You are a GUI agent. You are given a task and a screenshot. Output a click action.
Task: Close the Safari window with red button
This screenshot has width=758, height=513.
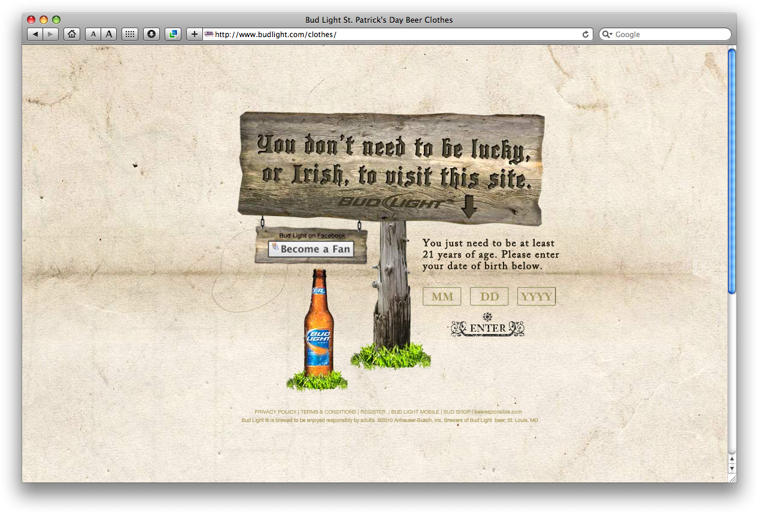click(31, 20)
